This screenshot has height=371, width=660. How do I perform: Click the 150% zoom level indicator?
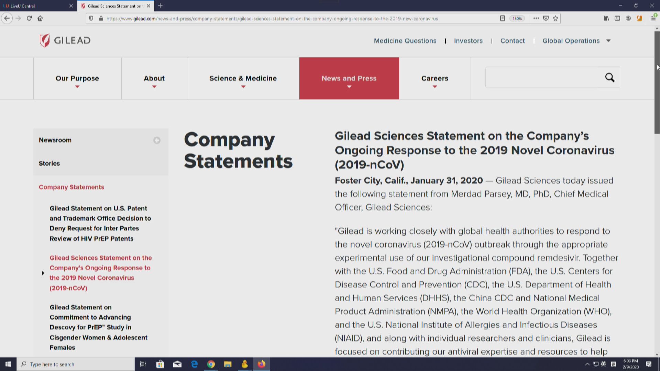pyautogui.click(x=517, y=19)
